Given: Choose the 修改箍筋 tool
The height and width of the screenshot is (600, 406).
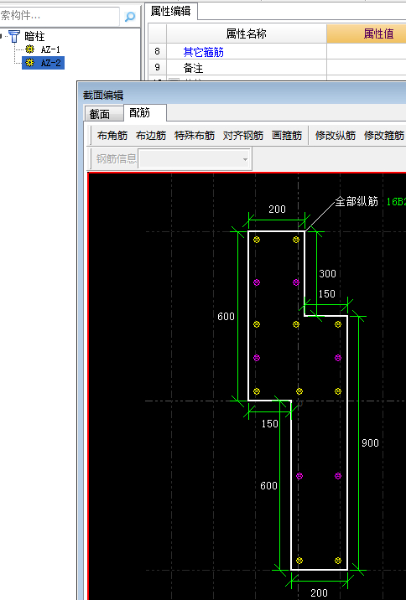Looking at the screenshot, I should 384,136.
